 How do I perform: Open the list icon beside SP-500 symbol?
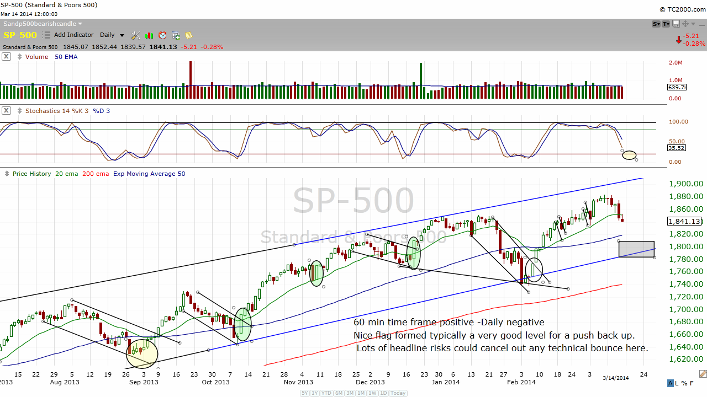[47, 35]
